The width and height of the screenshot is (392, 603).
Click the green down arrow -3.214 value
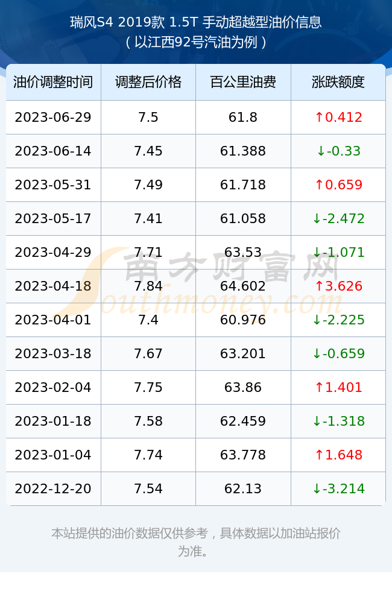(338, 489)
